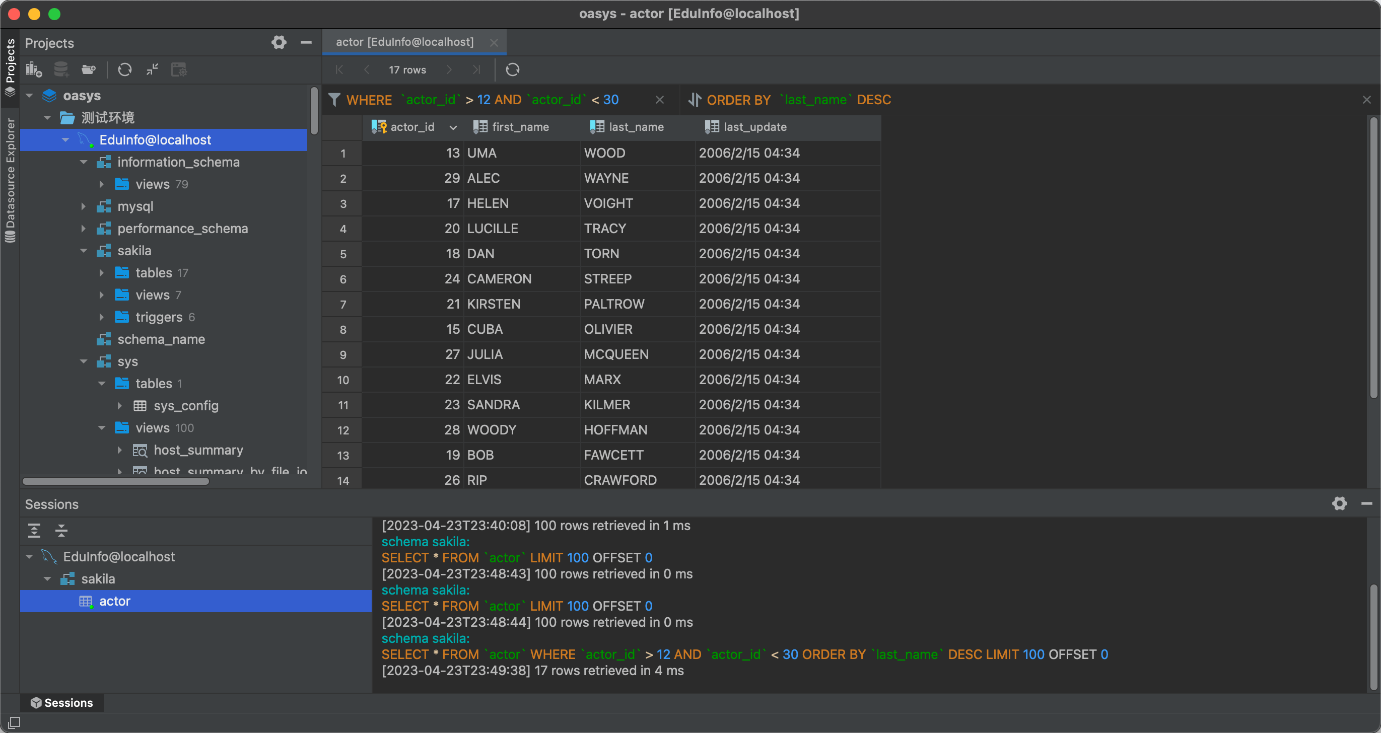
Task: Close the actor [EduInfo@localhost] tab
Action: pos(494,42)
